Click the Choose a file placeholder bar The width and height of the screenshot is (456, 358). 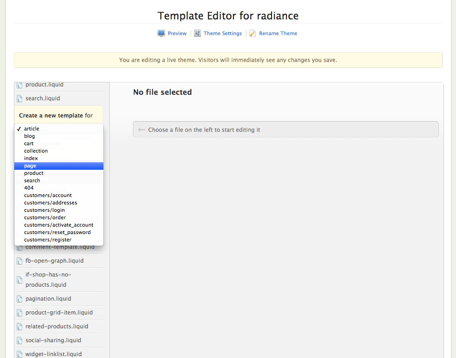(x=285, y=129)
